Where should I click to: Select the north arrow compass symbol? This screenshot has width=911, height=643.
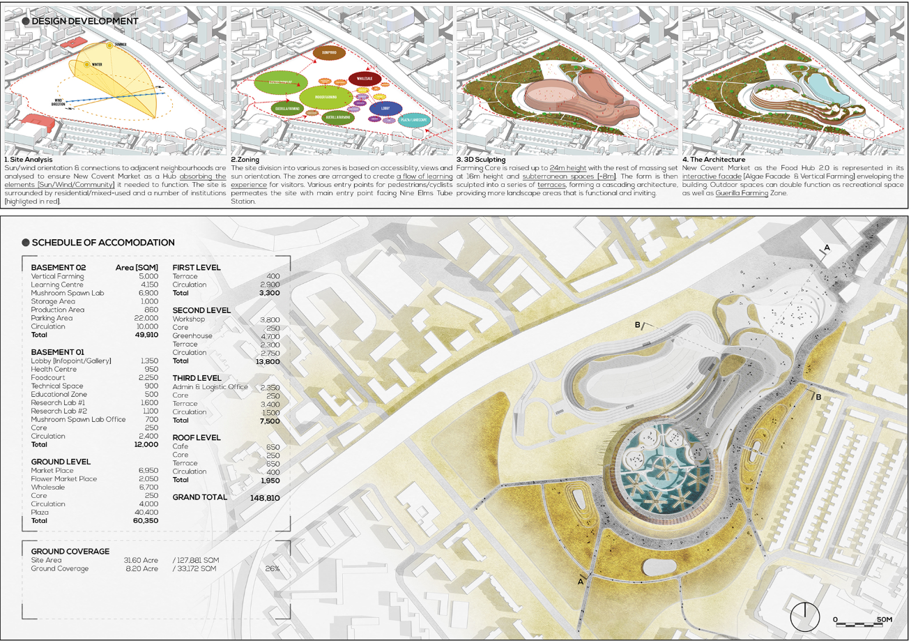(x=806, y=617)
